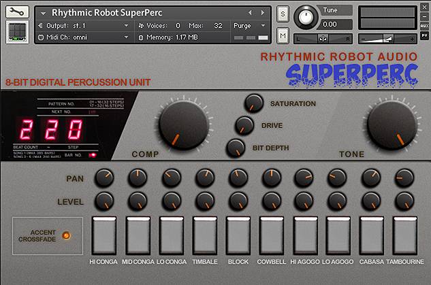Viewport: 431px width, 285px height.
Task: Click the COWBELL level knob
Action: coord(272,201)
